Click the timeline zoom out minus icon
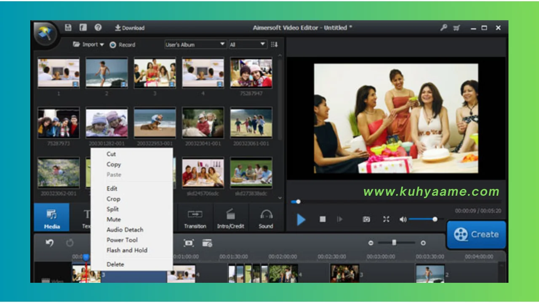The height and width of the screenshot is (303, 539). click(x=371, y=243)
